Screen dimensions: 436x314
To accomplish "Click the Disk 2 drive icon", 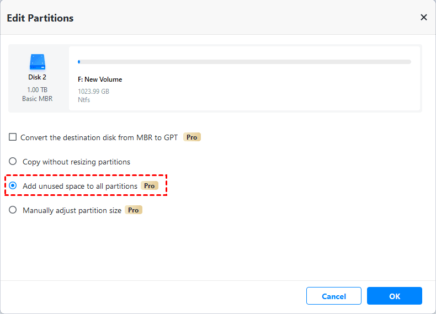I will (x=38, y=61).
